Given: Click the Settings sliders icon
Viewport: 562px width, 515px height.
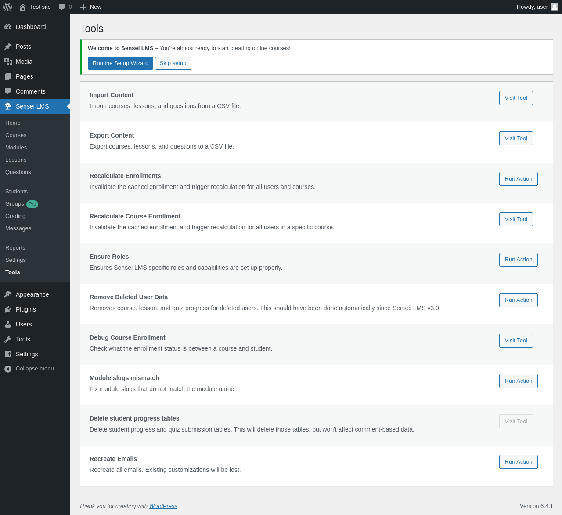Looking at the screenshot, I should 8,354.
